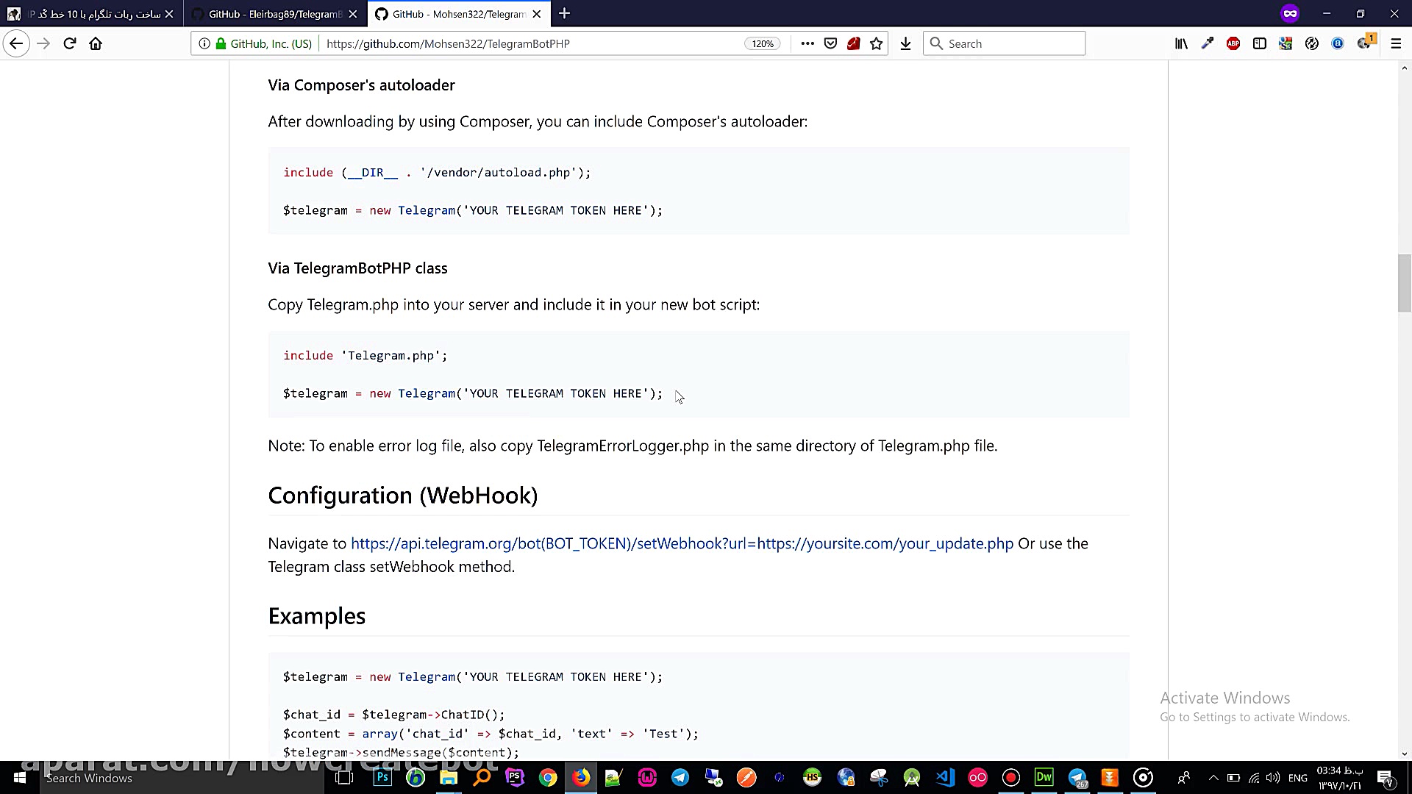The width and height of the screenshot is (1412, 794).
Task: Save page to Pocket
Action: [x=830, y=43]
